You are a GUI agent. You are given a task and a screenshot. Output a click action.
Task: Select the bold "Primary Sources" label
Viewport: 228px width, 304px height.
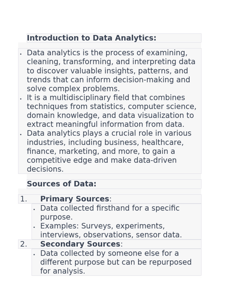75,199
